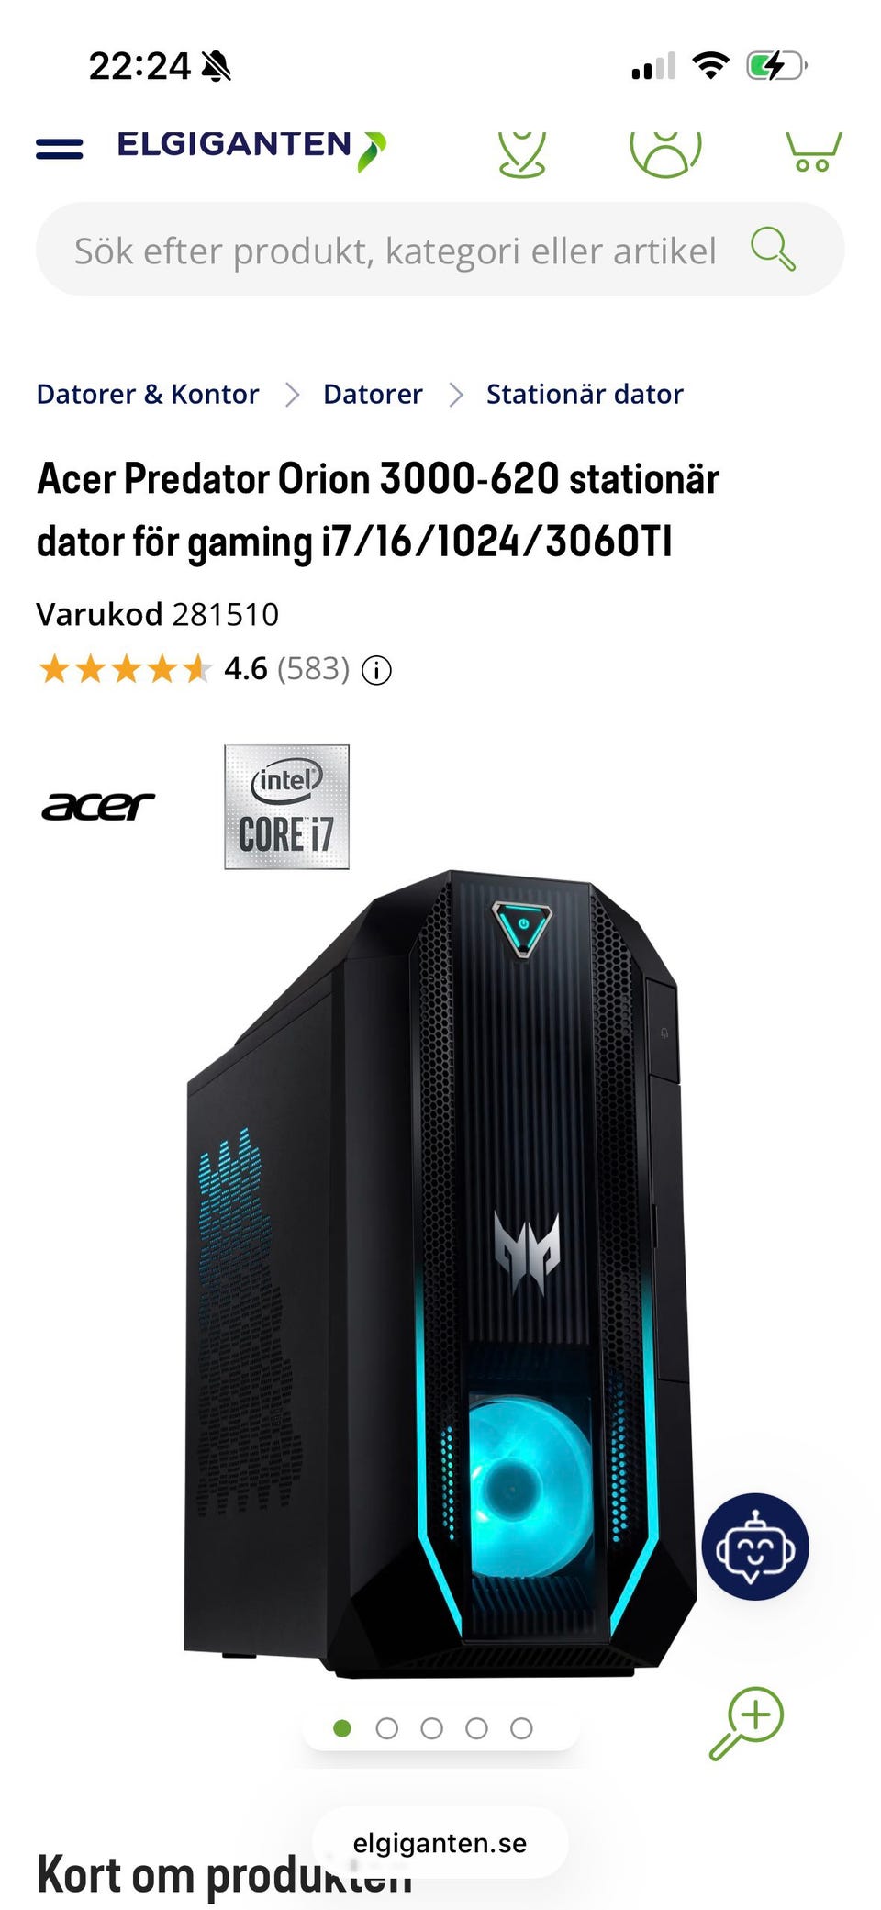This screenshot has width=881, height=1910.
Task: Tap the Elgiganten logo
Action: point(251,149)
